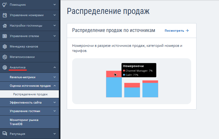The image size is (219, 139).
Task: Click the house icon for Настройки гостиницы
Action: click(5, 26)
